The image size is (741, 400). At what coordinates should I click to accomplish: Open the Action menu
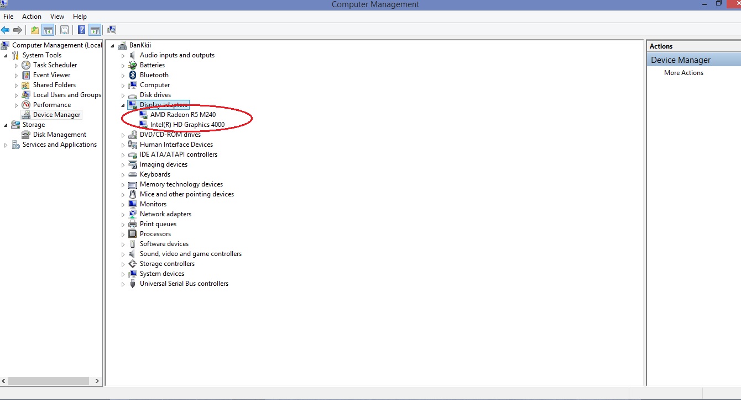[32, 17]
